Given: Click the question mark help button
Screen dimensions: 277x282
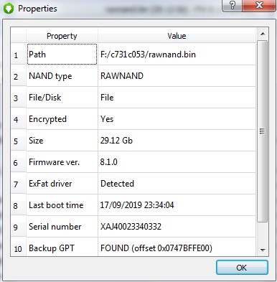Looking at the screenshot, I should pos(232,5).
